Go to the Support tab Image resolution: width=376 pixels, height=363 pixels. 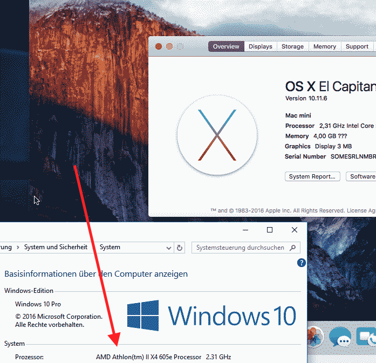(x=357, y=46)
